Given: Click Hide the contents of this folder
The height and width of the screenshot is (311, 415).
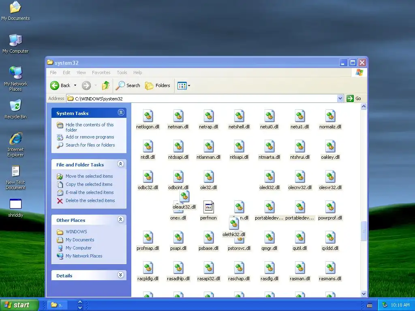Looking at the screenshot, I should point(90,127).
